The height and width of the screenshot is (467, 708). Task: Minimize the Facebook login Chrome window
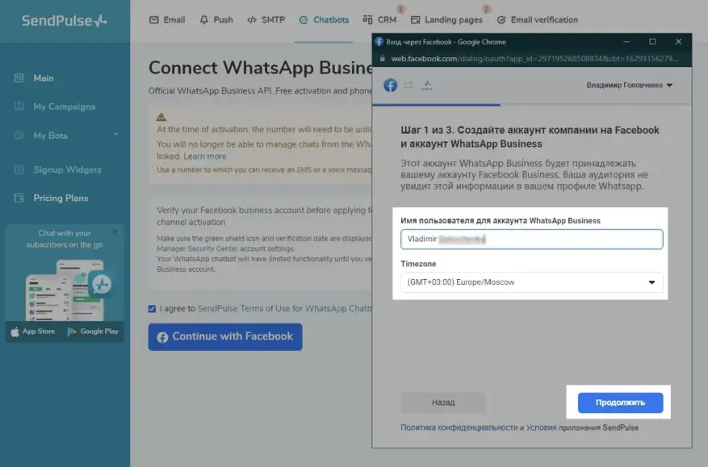click(x=626, y=41)
